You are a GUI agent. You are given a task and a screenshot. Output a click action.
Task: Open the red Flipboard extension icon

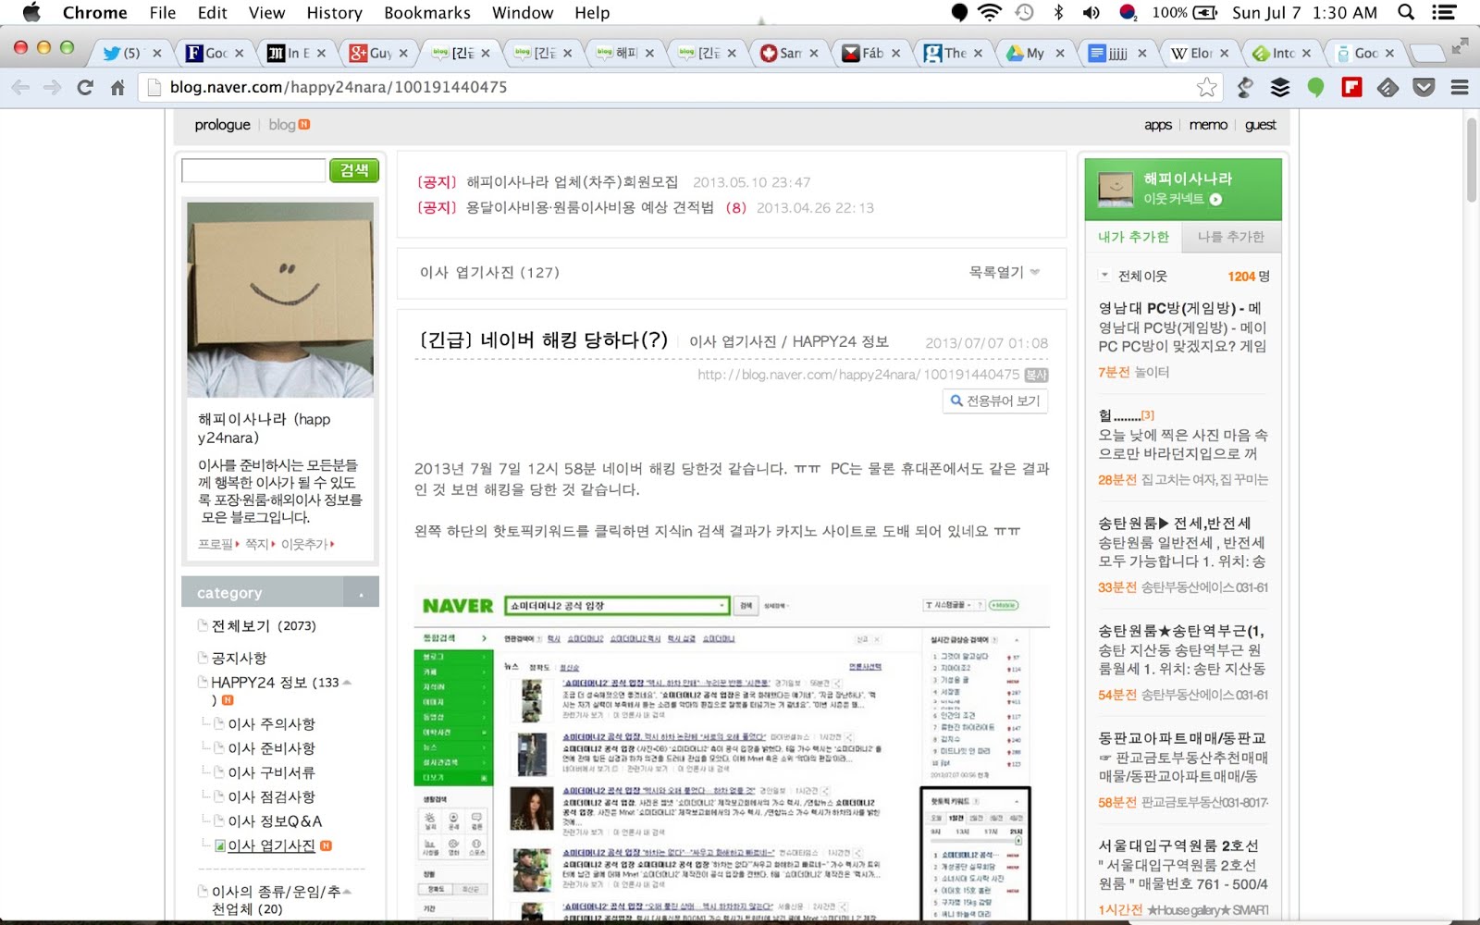1352,88
